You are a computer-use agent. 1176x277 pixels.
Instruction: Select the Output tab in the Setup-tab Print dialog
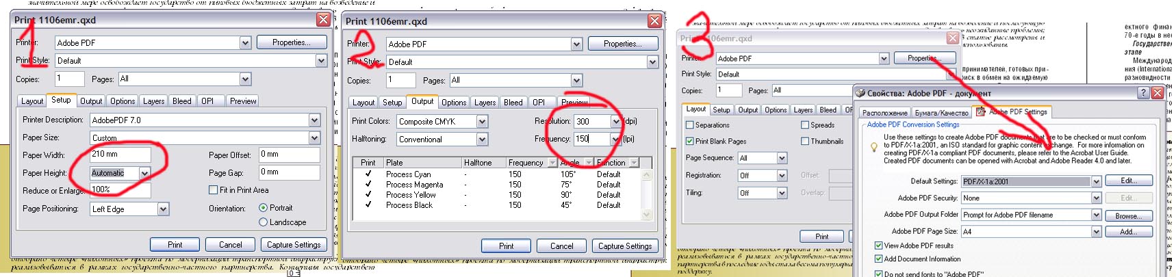pos(91,101)
